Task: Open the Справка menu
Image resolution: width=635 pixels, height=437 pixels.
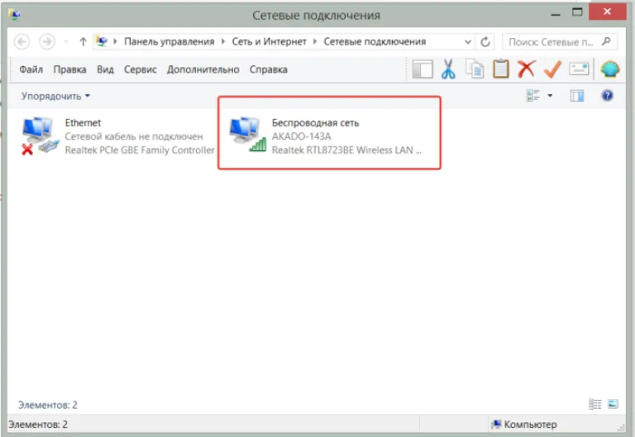Action: [x=269, y=69]
